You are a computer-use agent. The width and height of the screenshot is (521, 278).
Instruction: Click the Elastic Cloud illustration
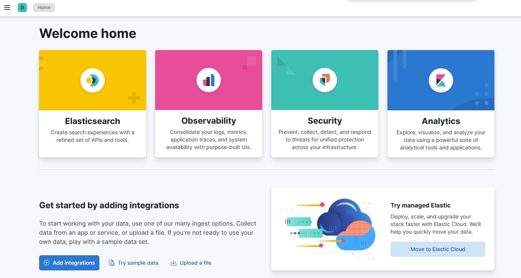[x=328, y=229]
